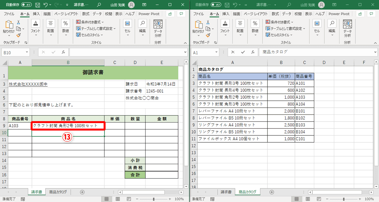Click Format Painter brush in right window

click(208, 35)
